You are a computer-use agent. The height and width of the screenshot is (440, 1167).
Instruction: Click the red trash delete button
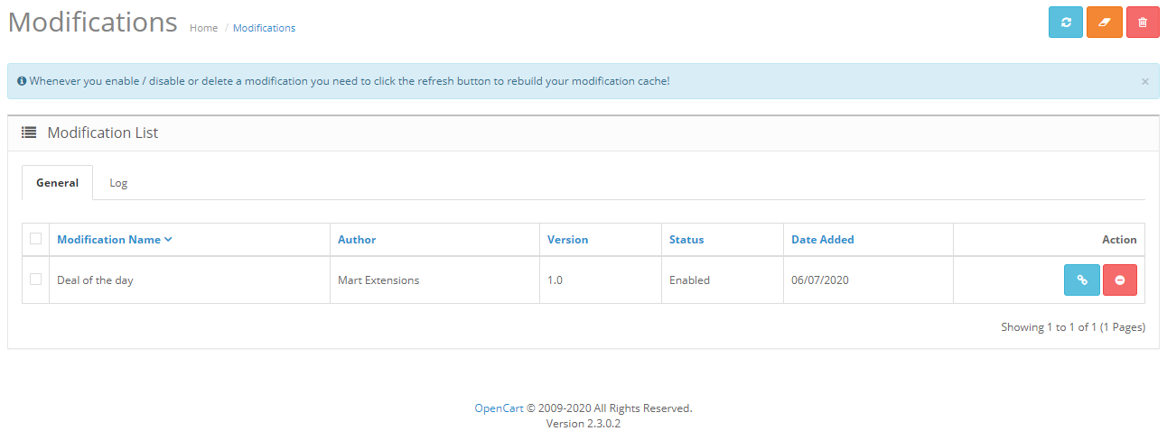click(x=1143, y=22)
